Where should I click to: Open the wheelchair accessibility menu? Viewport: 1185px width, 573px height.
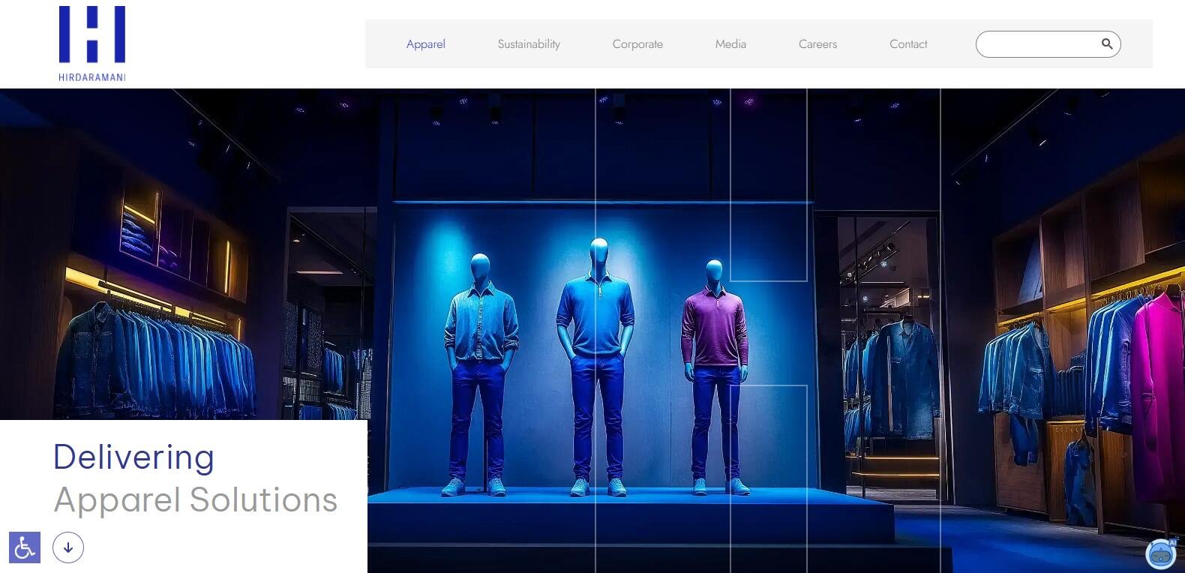pos(24,547)
